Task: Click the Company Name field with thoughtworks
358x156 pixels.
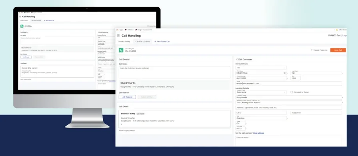Action: click(288, 97)
